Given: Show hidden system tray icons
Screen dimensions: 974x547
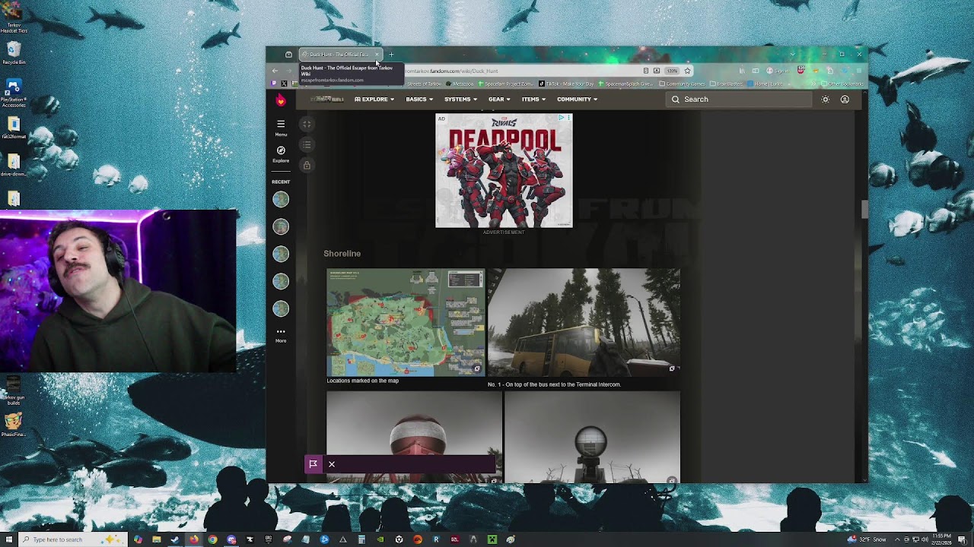Looking at the screenshot, I should point(897,539).
